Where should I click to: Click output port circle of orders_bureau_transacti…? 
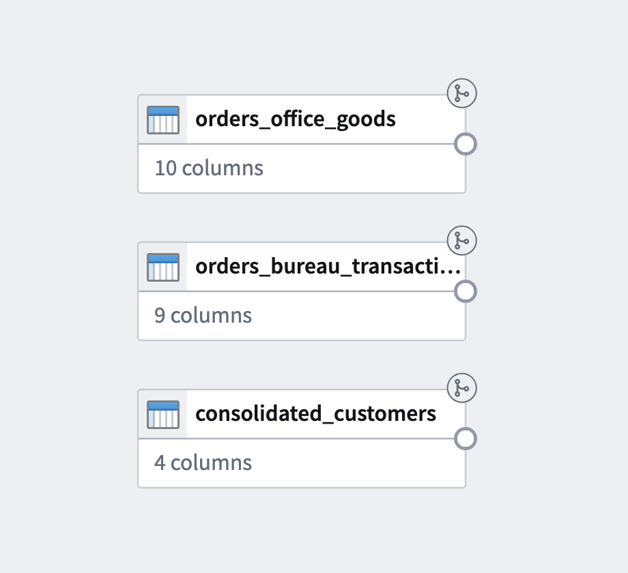[465, 292]
